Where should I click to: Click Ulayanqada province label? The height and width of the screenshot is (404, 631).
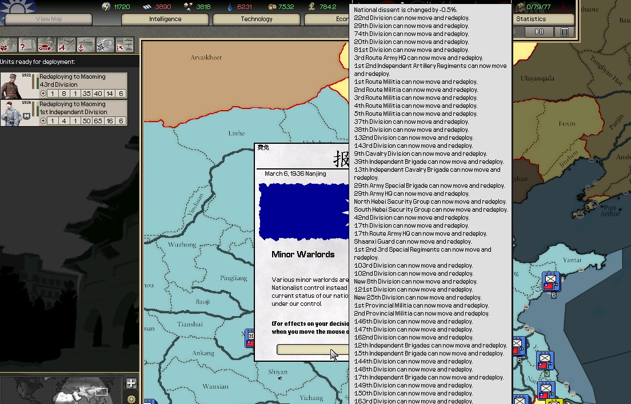(x=537, y=78)
